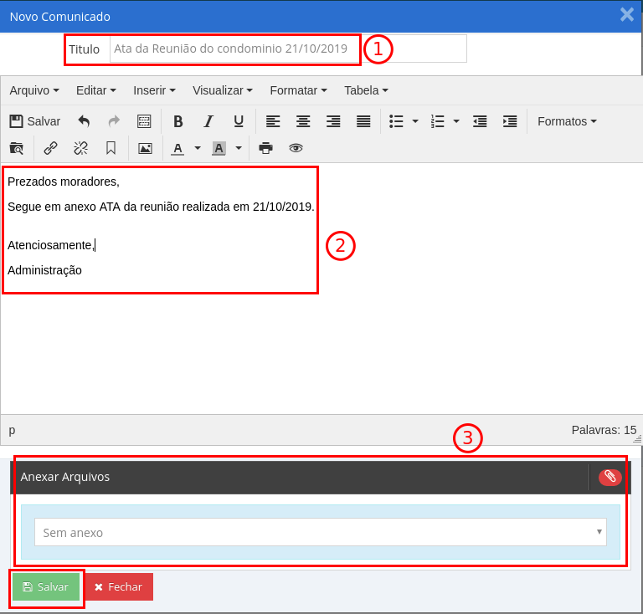Viewport: 643px width, 614px height.
Task: Toggle underline formatting
Action: [x=239, y=121]
